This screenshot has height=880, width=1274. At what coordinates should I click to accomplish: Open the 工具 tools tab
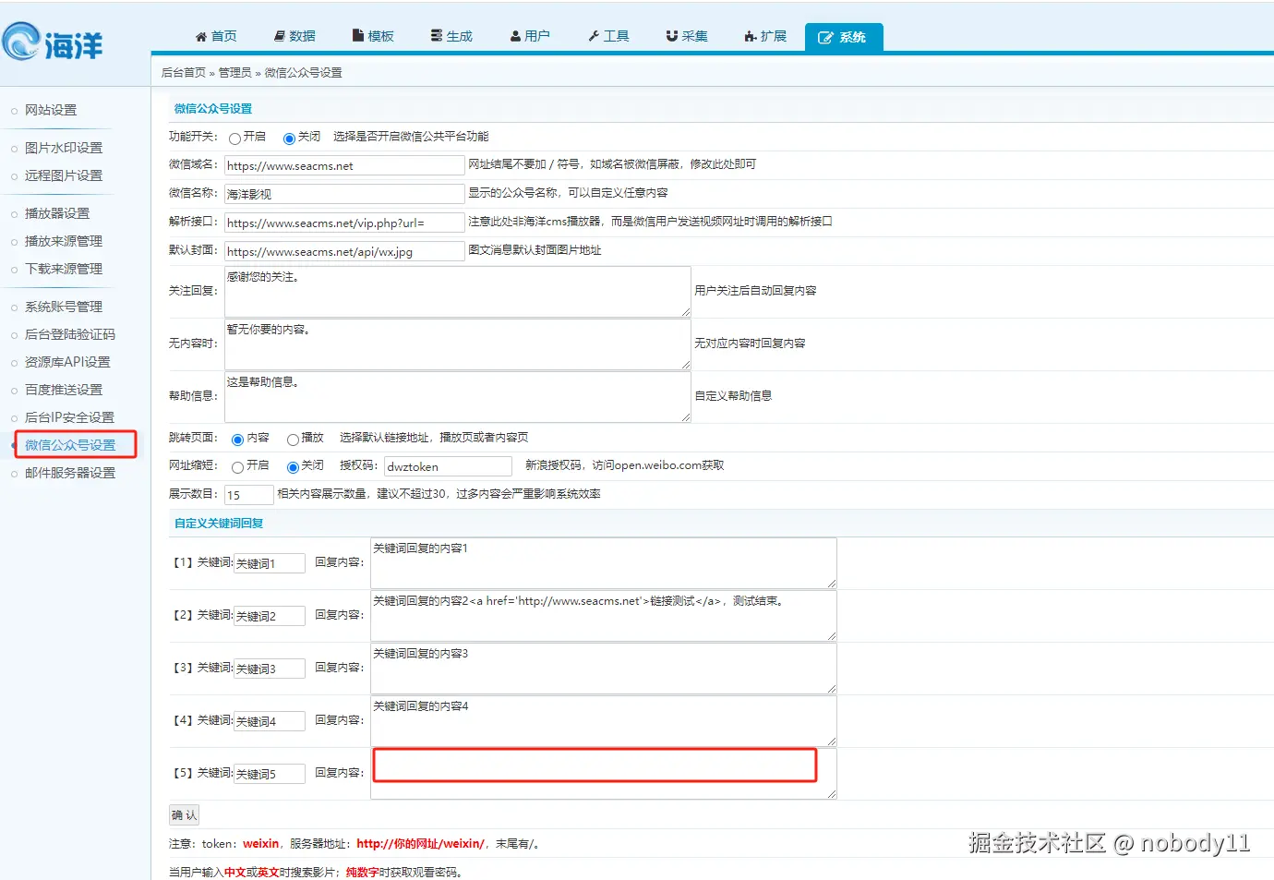[608, 36]
